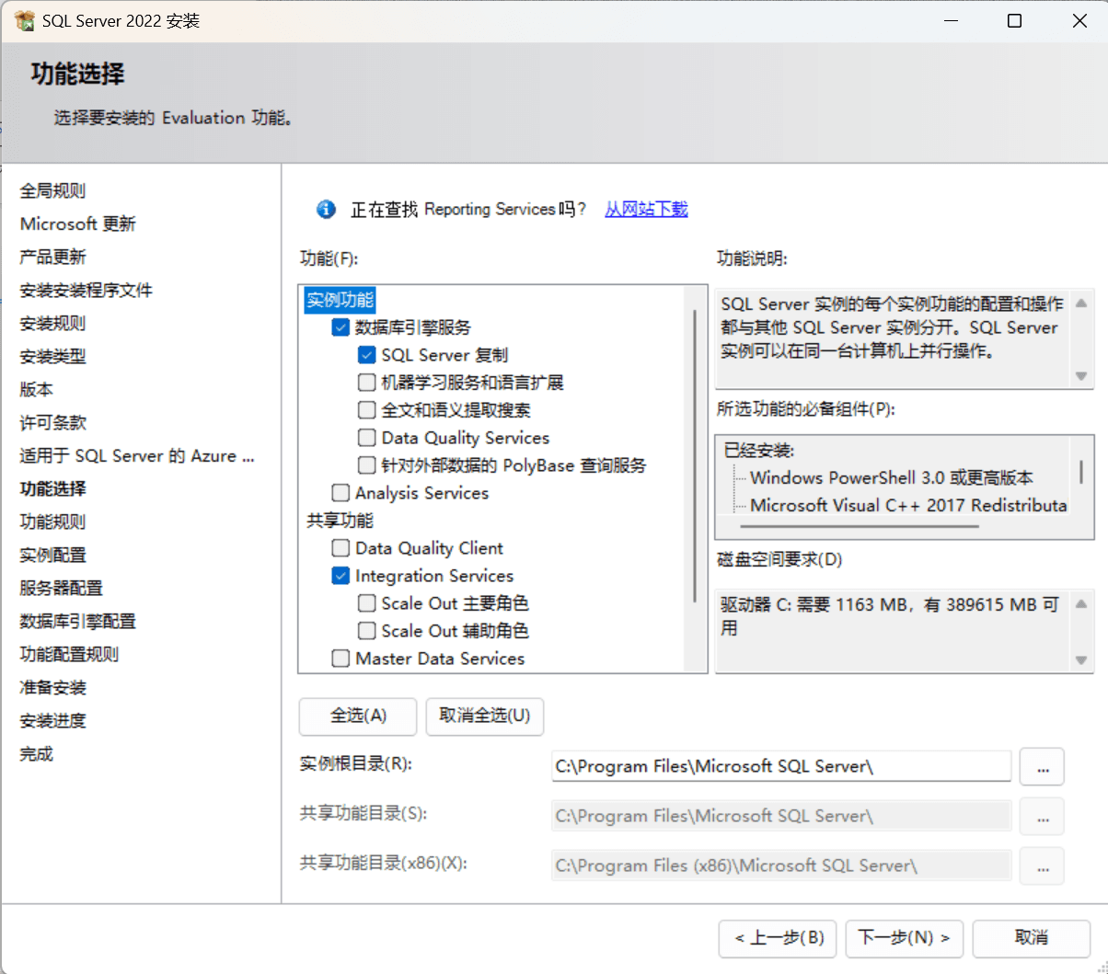Select 安装类型 step in sidebar
Viewport: 1108px width, 974px height.
coord(52,357)
